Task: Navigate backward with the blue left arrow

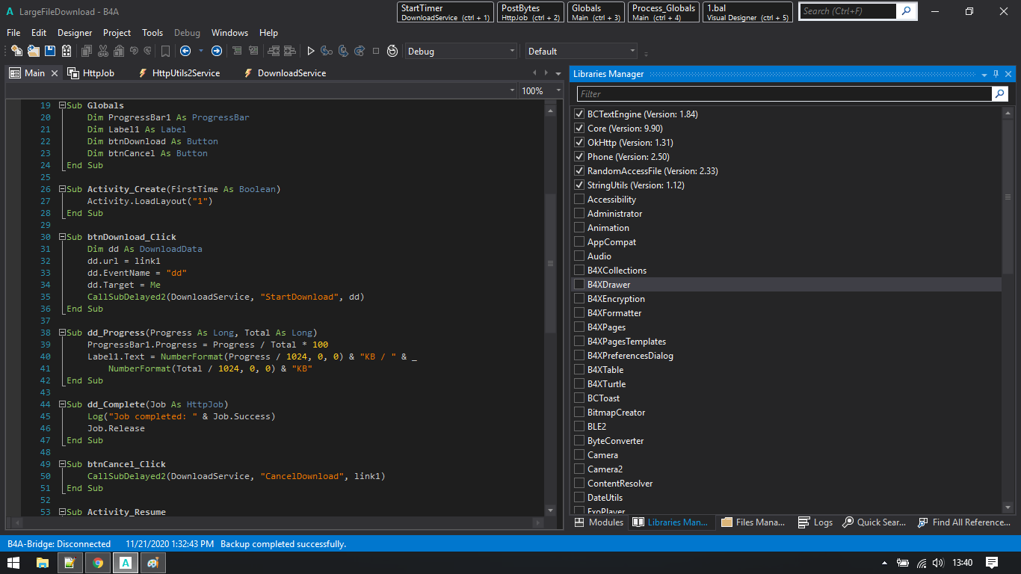Action: 185,51
